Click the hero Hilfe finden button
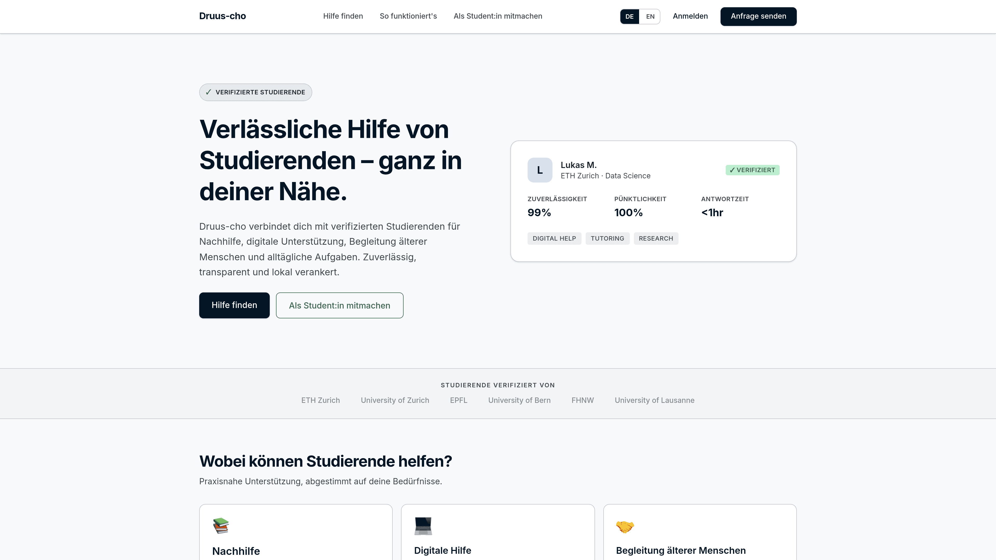The width and height of the screenshot is (996, 560). [234, 305]
